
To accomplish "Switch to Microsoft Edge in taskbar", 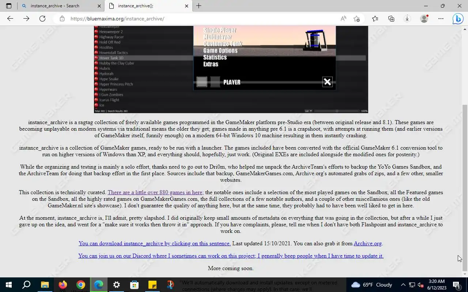I will pos(99,285).
